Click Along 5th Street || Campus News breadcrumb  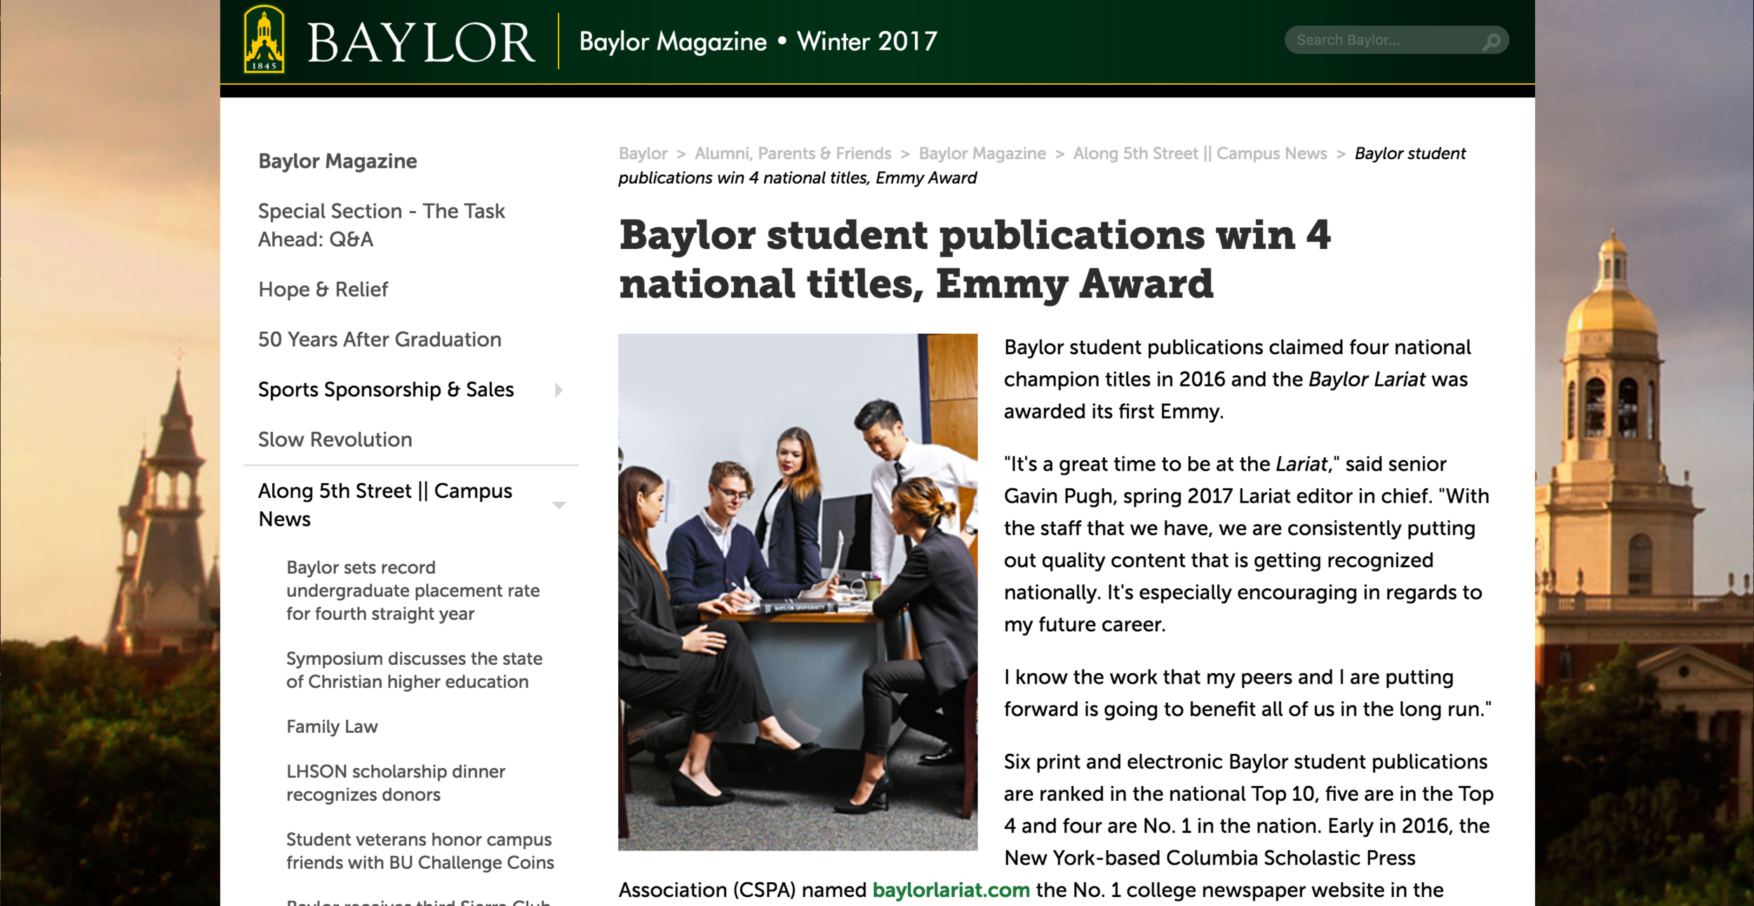(1200, 154)
